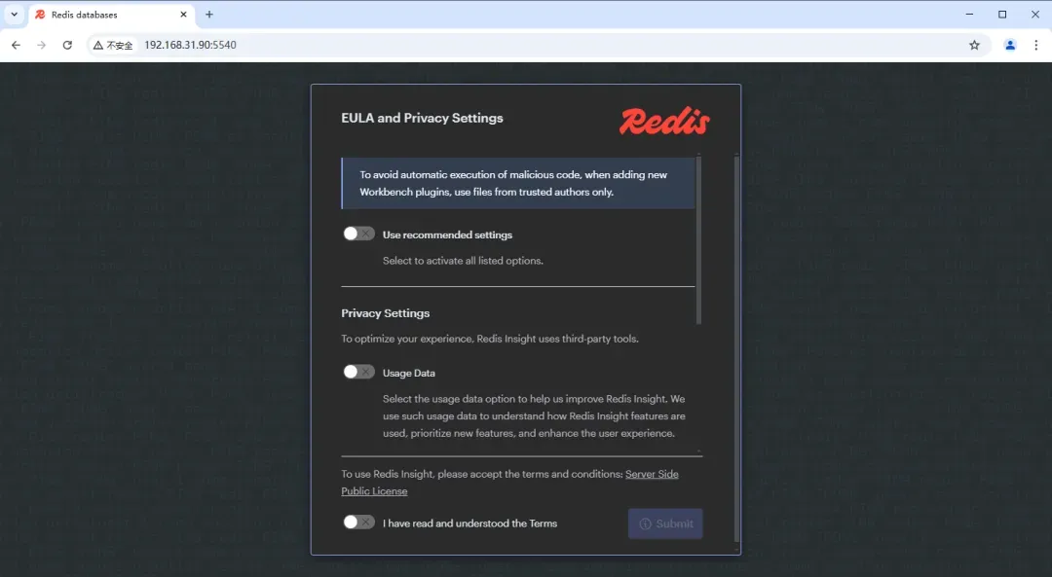This screenshot has height=577, width=1052.
Task: Click the browser back arrow
Action: pyautogui.click(x=17, y=45)
